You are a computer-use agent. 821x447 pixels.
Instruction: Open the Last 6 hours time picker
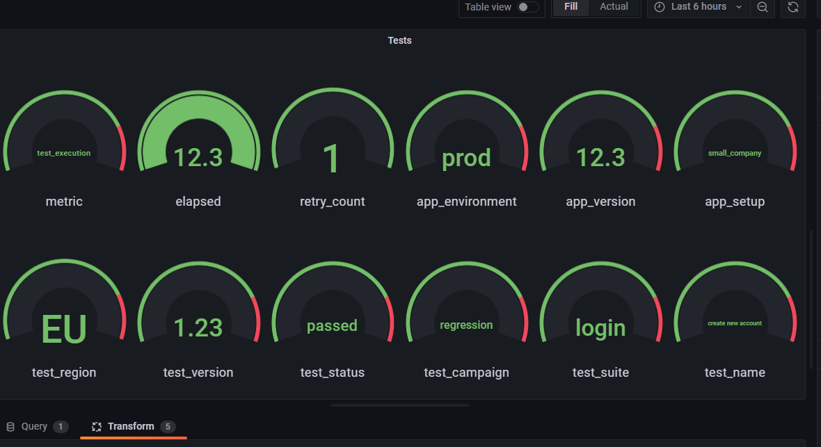699,7
